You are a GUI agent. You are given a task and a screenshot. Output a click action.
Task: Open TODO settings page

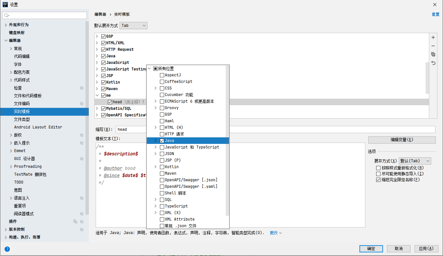tap(19, 182)
